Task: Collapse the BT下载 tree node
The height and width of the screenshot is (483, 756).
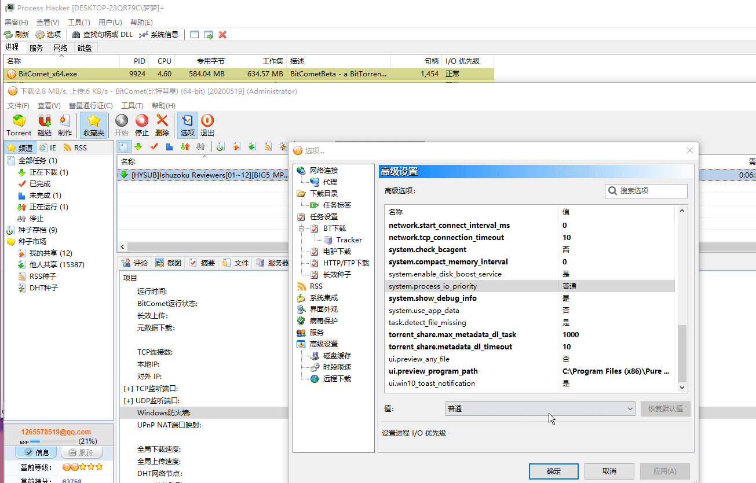Action: (x=301, y=228)
